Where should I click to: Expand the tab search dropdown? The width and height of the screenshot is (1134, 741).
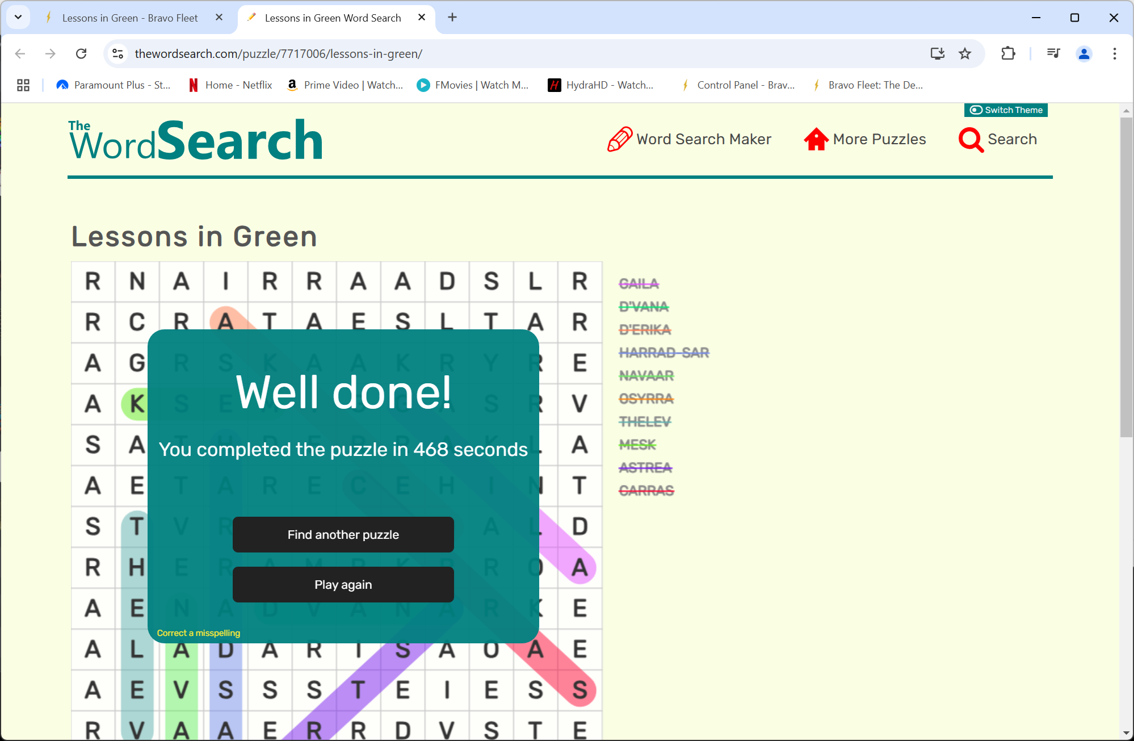click(x=18, y=18)
